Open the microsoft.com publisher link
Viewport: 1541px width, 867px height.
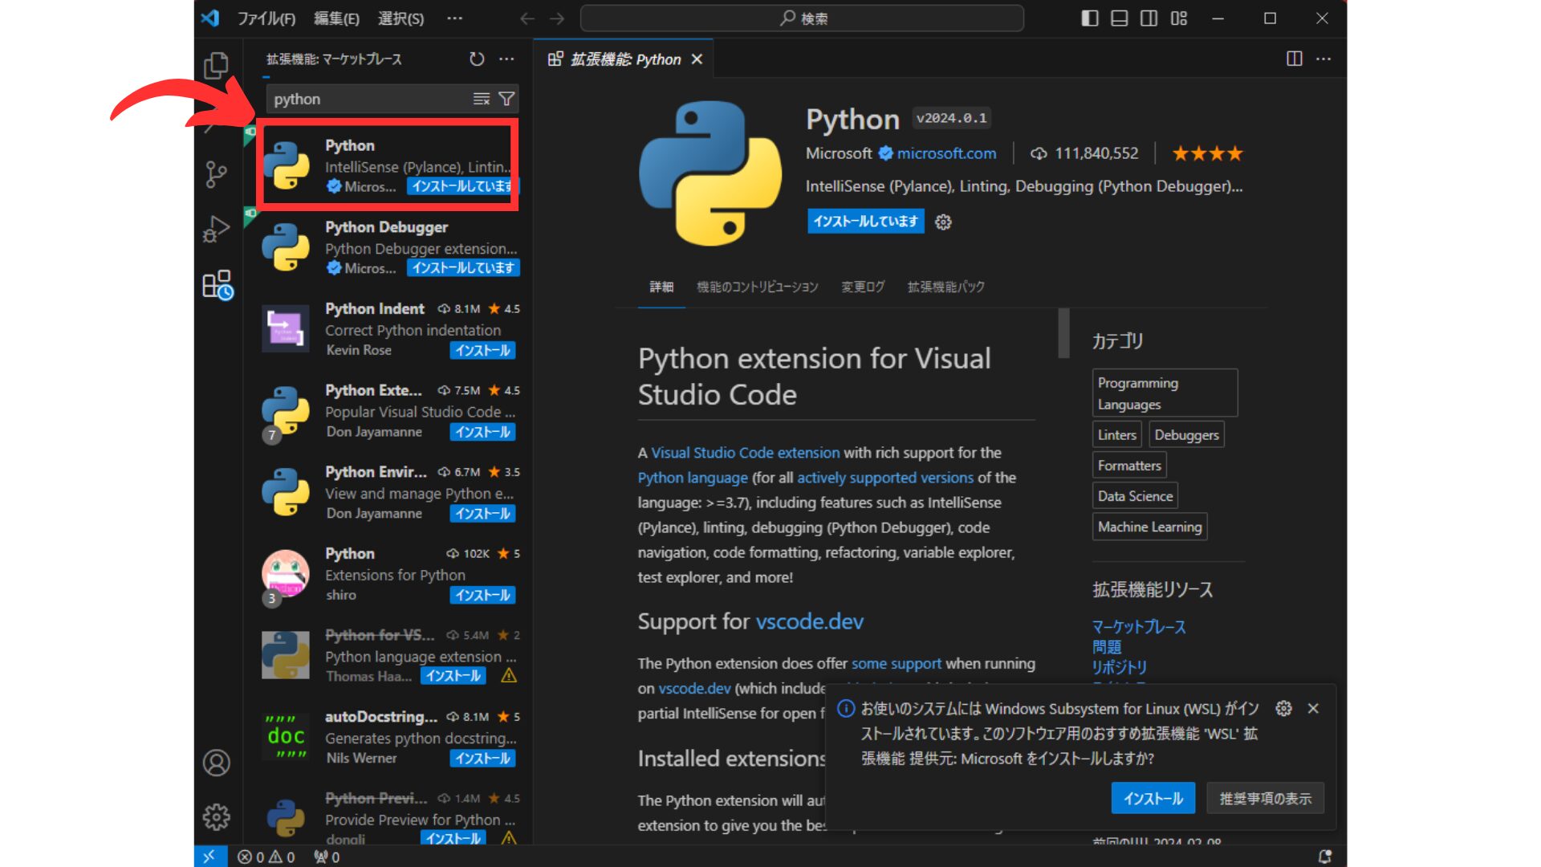click(x=946, y=153)
